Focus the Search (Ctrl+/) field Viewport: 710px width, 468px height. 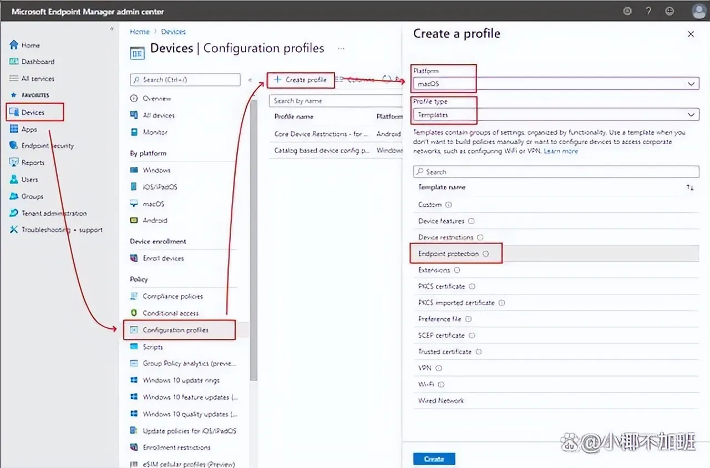(x=185, y=80)
